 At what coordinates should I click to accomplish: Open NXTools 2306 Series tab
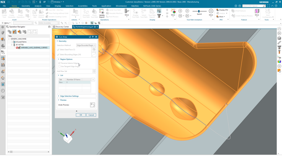point(152,6)
